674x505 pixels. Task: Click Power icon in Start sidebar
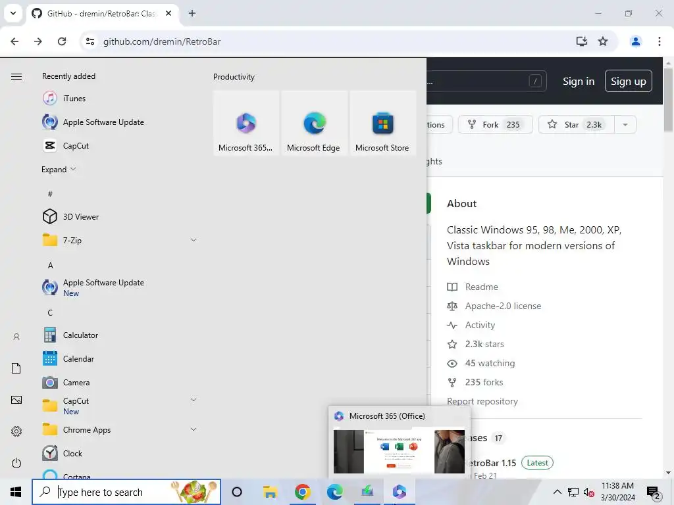16,463
